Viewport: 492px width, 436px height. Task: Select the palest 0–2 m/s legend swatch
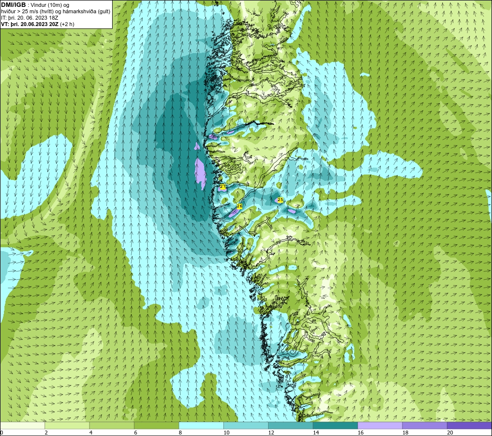[22, 426]
